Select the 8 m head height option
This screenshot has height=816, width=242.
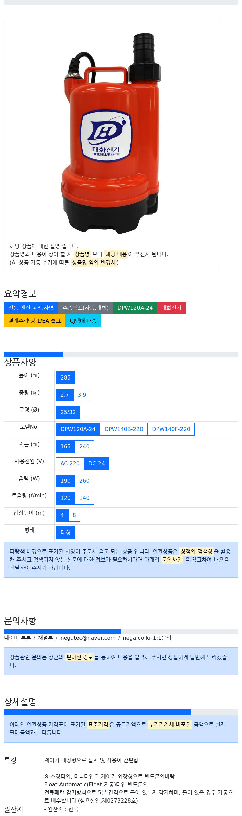74,515
